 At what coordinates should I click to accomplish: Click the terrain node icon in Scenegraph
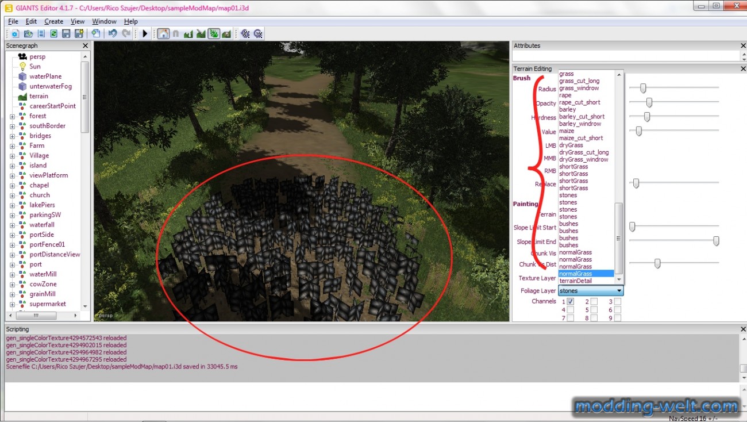(22, 96)
